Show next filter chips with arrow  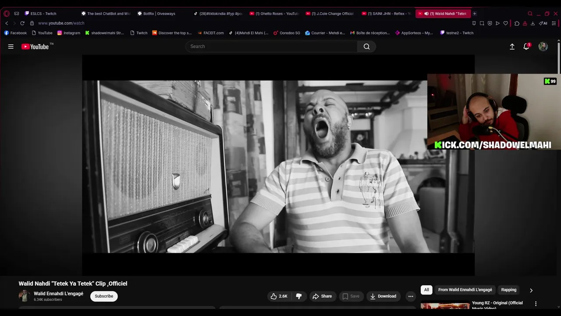531,290
